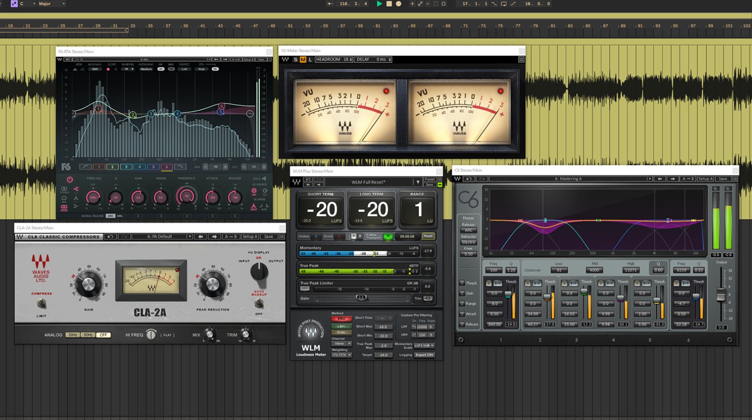This screenshot has height=420, width=752.
Task: Click the WLM Reset button
Action: click(x=428, y=236)
